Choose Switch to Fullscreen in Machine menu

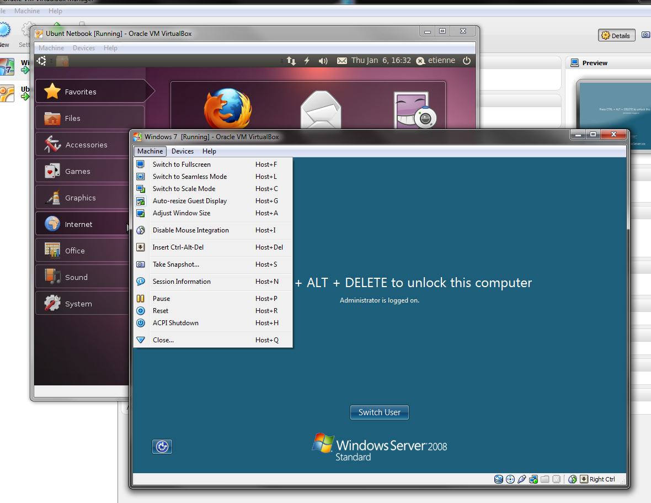tap(213, 165)
